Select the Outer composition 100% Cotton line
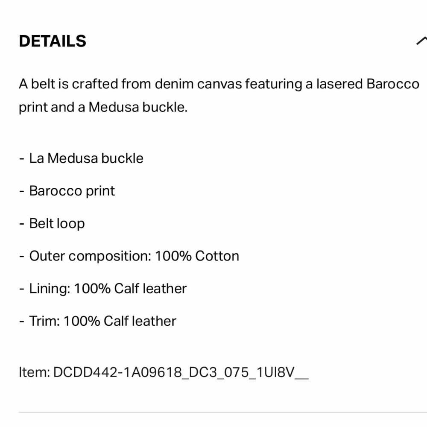427x427 pixels. 129,256
